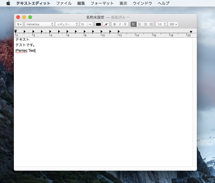The height and width of the screenshot is (183, 215).
Task: Minimize the window with yellow button
Action: coord(24,17)
